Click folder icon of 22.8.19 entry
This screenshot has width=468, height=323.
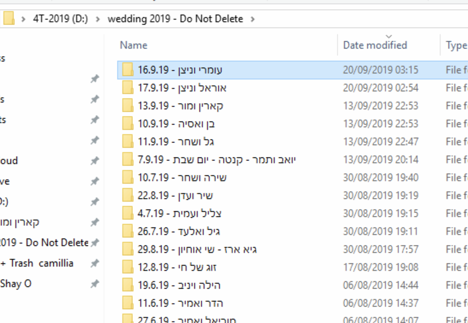coord(127,195)
